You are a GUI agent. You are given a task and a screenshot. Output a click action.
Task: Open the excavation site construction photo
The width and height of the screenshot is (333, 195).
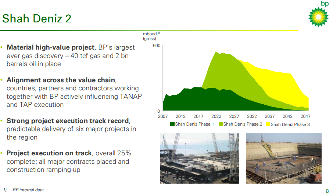click(x=283, y=158)
